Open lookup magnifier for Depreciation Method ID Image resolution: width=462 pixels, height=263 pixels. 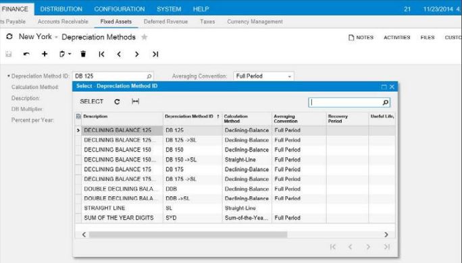click(x=149, y=76)
